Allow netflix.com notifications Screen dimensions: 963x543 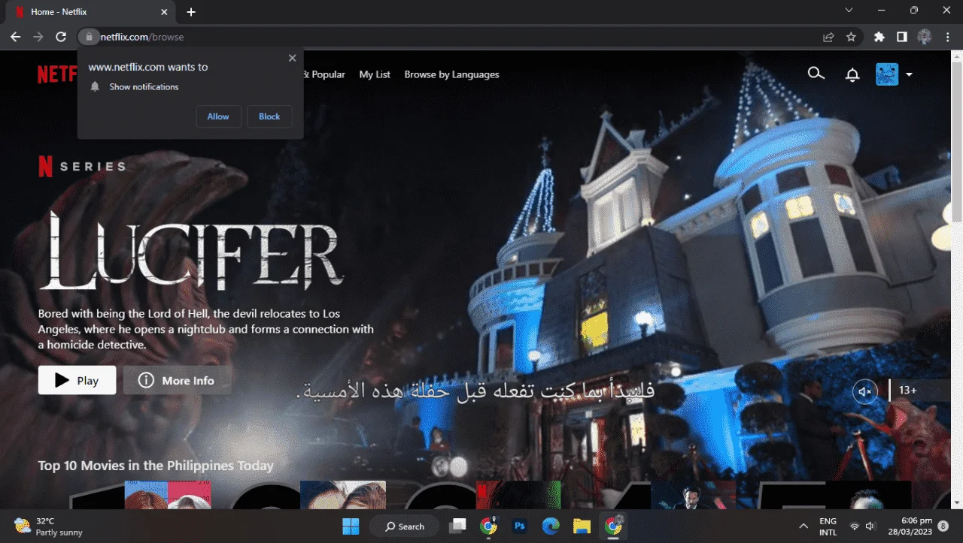pyautogui.click(x=218, y=116)
